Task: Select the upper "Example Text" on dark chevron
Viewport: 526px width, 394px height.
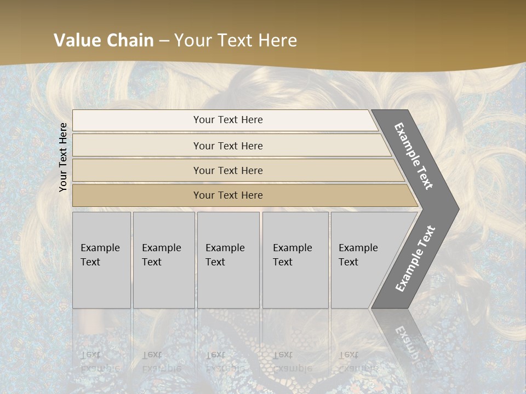Action: pos(414,156)
